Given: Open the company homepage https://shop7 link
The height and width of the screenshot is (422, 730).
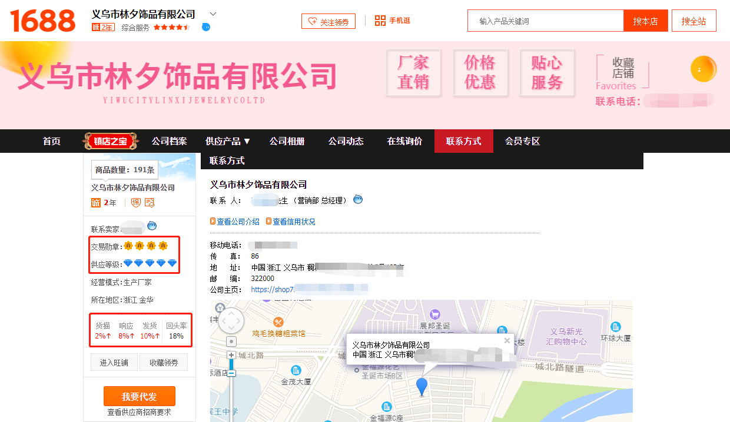Looking at the screenshot, I should tap(309, 289).
